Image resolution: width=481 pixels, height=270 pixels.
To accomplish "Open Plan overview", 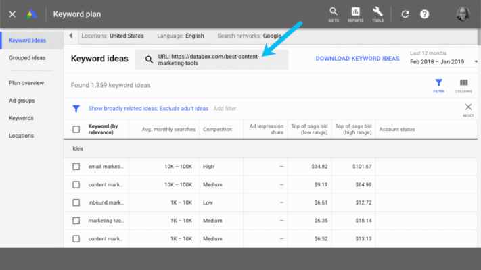I will coord(26,83).
